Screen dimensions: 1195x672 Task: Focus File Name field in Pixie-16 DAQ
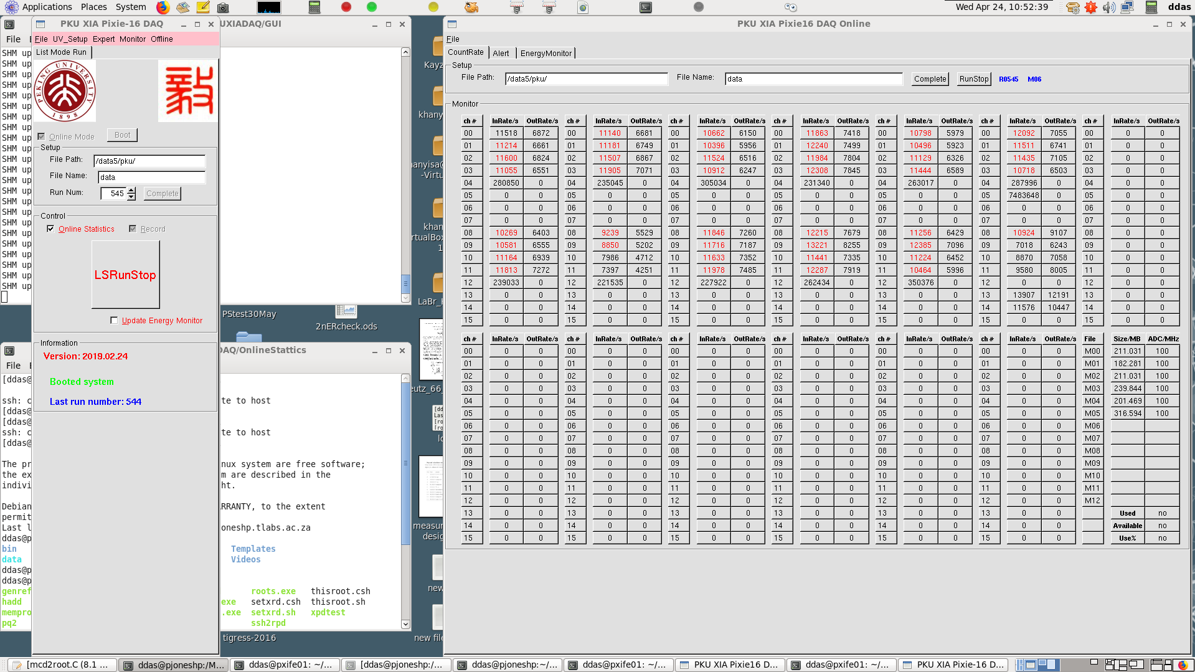(152, 177)
